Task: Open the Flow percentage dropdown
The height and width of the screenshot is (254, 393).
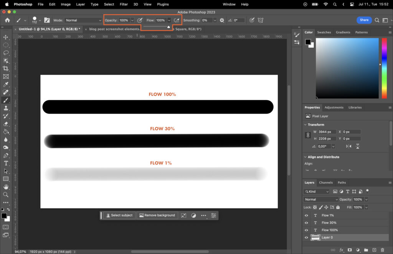Action: [169, 20]
